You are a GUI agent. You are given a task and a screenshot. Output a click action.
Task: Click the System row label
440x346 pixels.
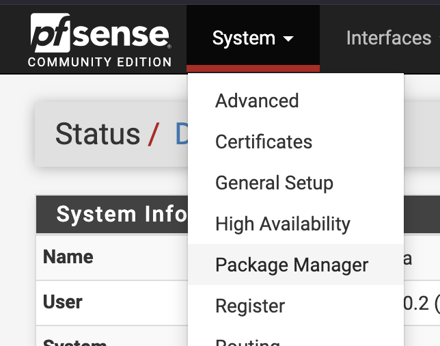(75, 341)
